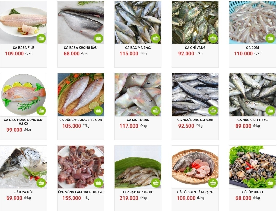The width and height of the screenshot is (277, 211).
Task: Add Cá Cơm to shopping basket
Action: pos(270,38)
